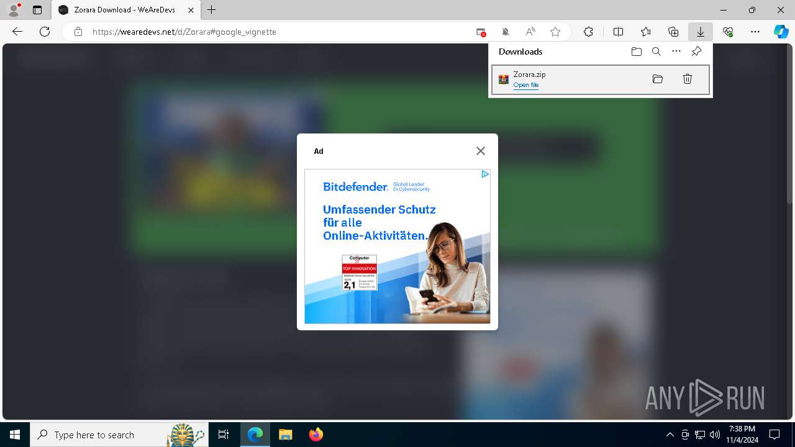Open downloads folder in Downloads panel header
Image resolution: width=795 pixels, height=447 pixels.
coord(637,52)
